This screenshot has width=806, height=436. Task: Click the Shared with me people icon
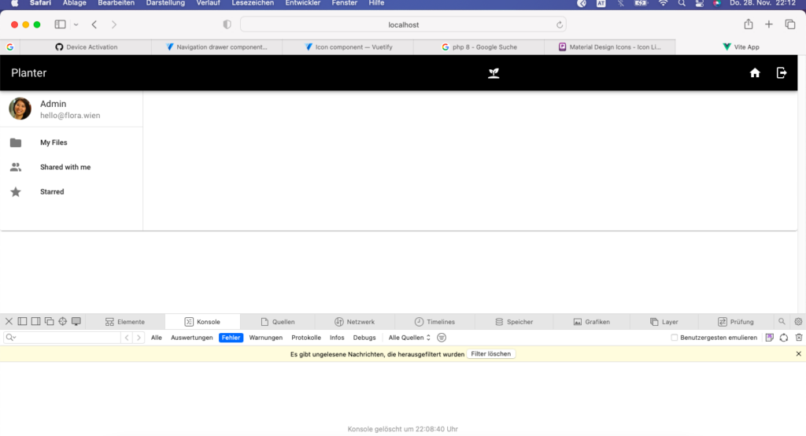(16, 167)
